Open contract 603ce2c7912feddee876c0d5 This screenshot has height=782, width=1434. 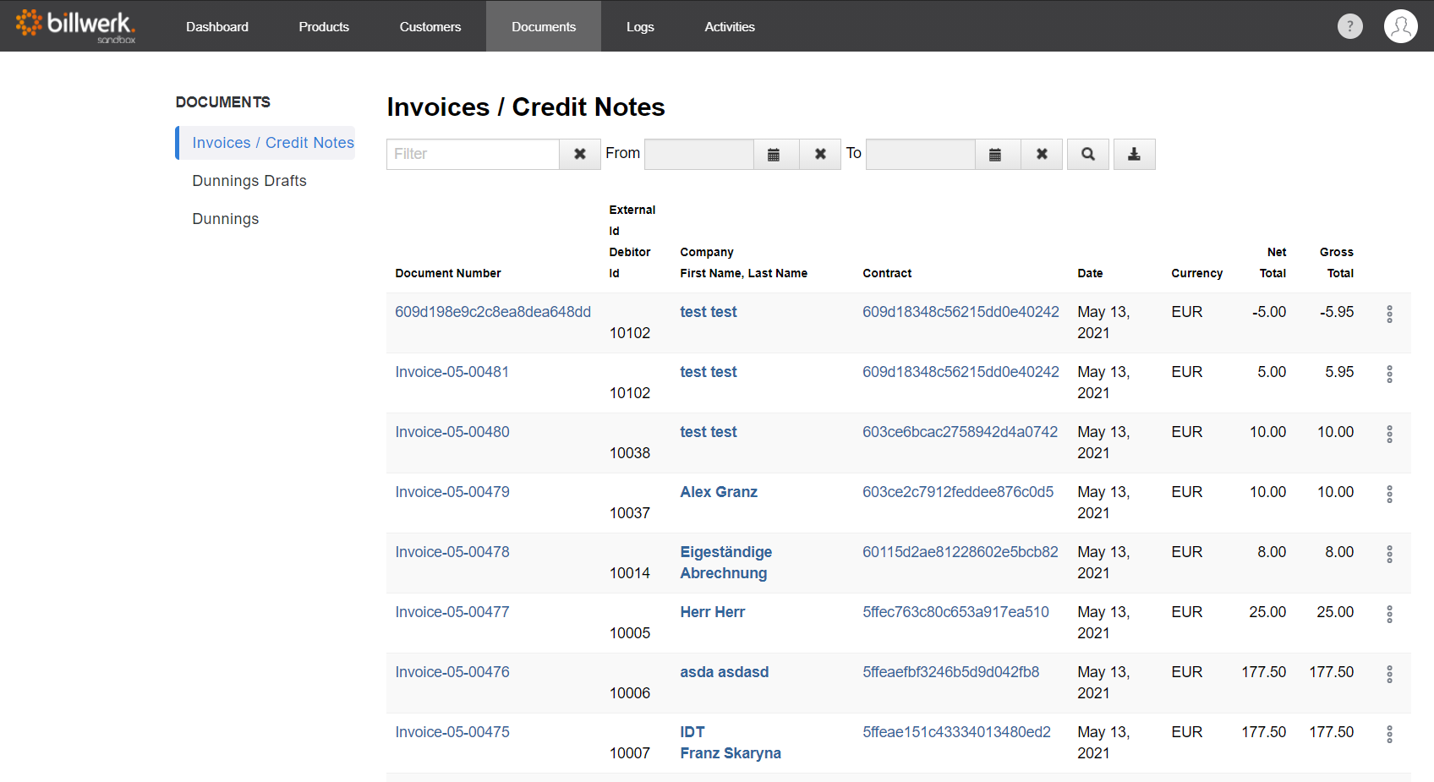(958, 492)
